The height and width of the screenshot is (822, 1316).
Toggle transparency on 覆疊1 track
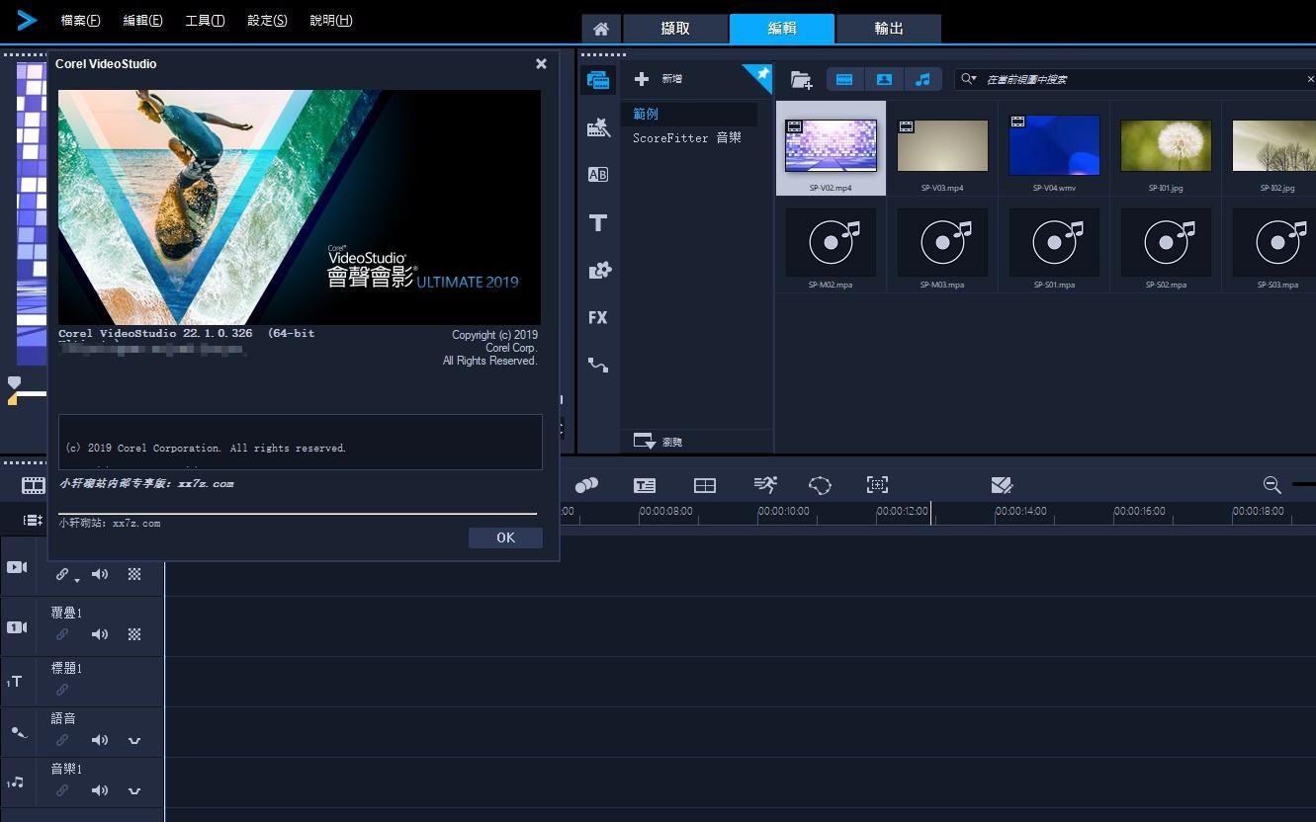(134, 634)
